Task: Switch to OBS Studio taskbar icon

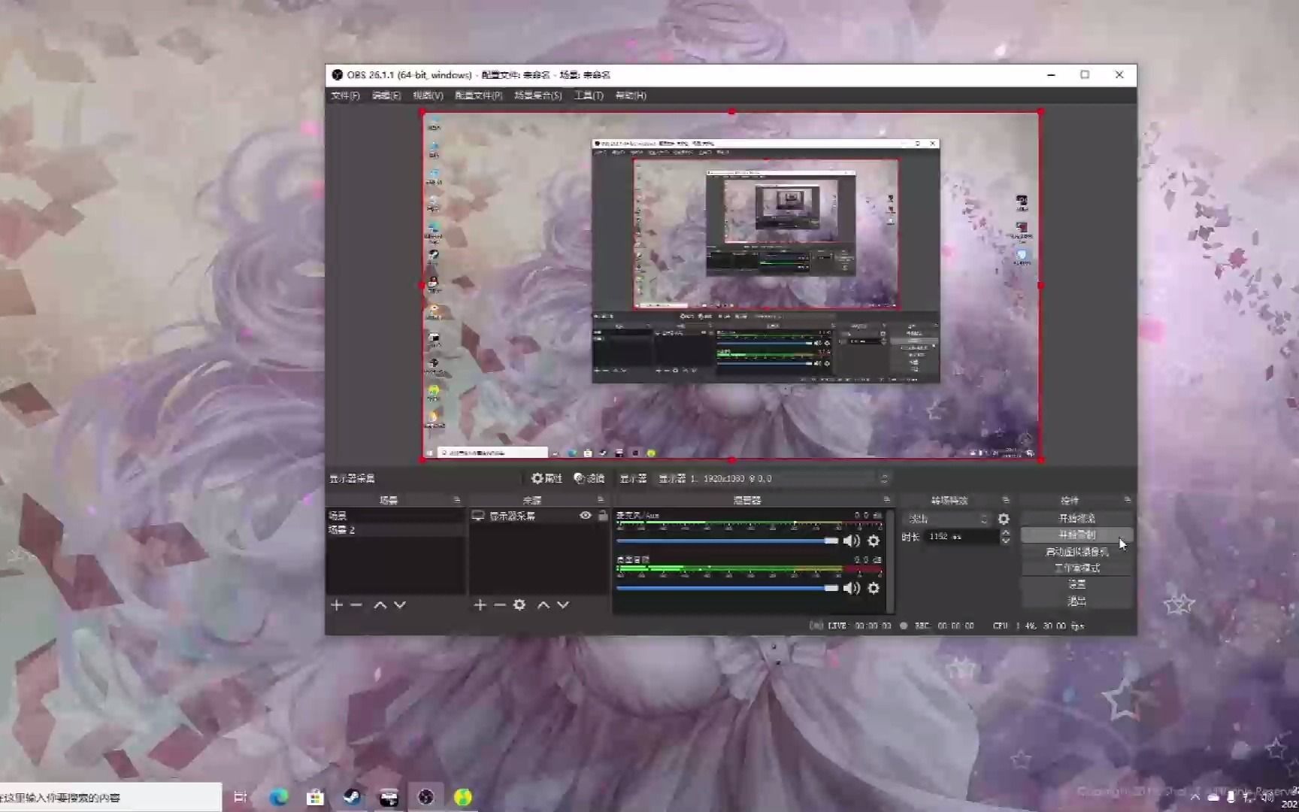Action: [425, 797]
